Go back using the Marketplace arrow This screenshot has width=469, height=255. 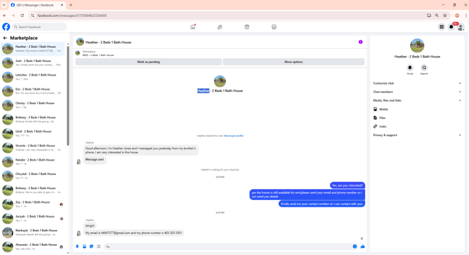(x=5, y=38)
